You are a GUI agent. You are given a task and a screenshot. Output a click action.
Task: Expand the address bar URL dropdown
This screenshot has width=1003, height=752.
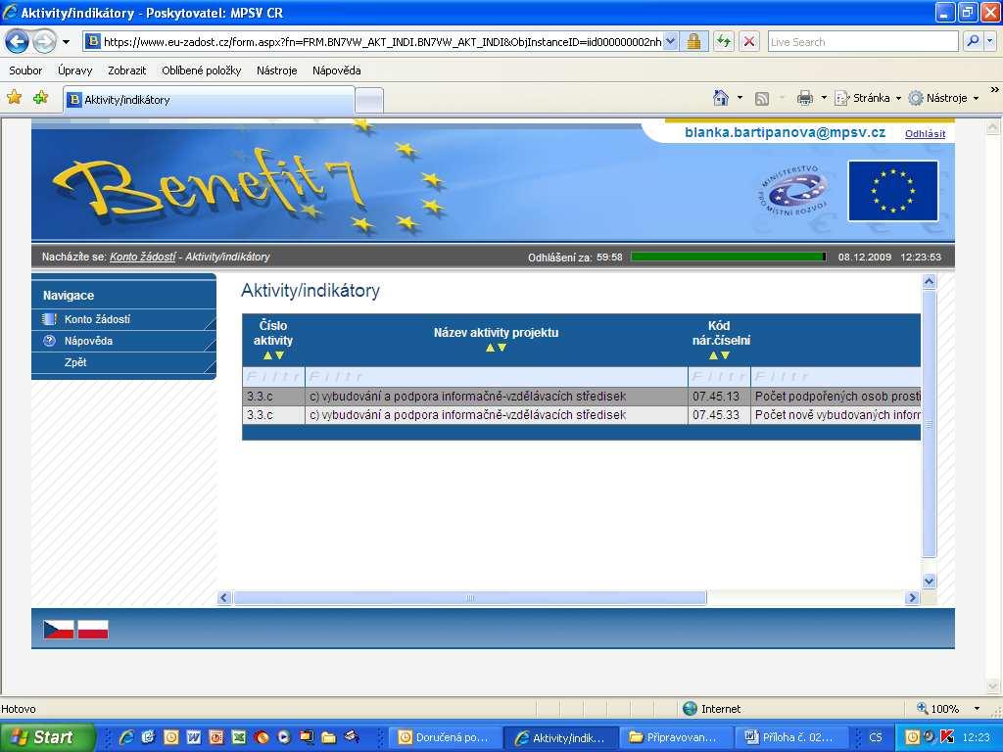click(670, 42)
